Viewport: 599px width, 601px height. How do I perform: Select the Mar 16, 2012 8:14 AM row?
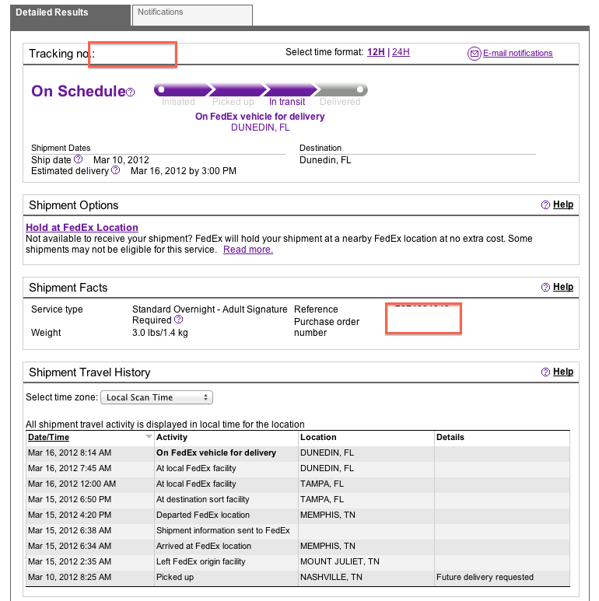(x=298, y=453)
